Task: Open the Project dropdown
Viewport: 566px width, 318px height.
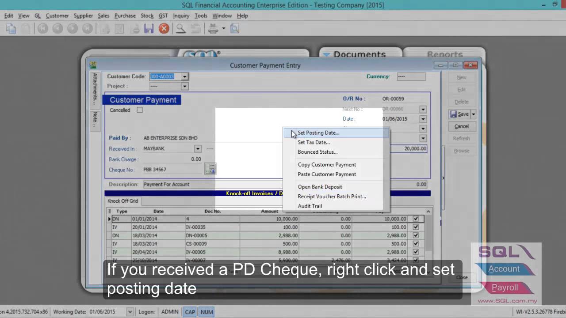Action: click(x=184, y=86)
